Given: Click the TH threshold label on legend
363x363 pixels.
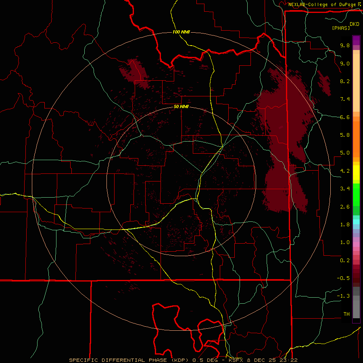Looking at the screenshot, I should (346, 314).
